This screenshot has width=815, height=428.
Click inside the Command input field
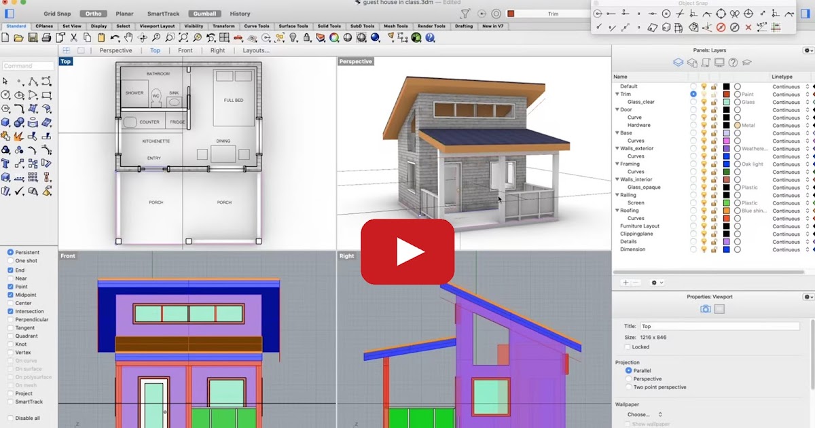(27, 65)
